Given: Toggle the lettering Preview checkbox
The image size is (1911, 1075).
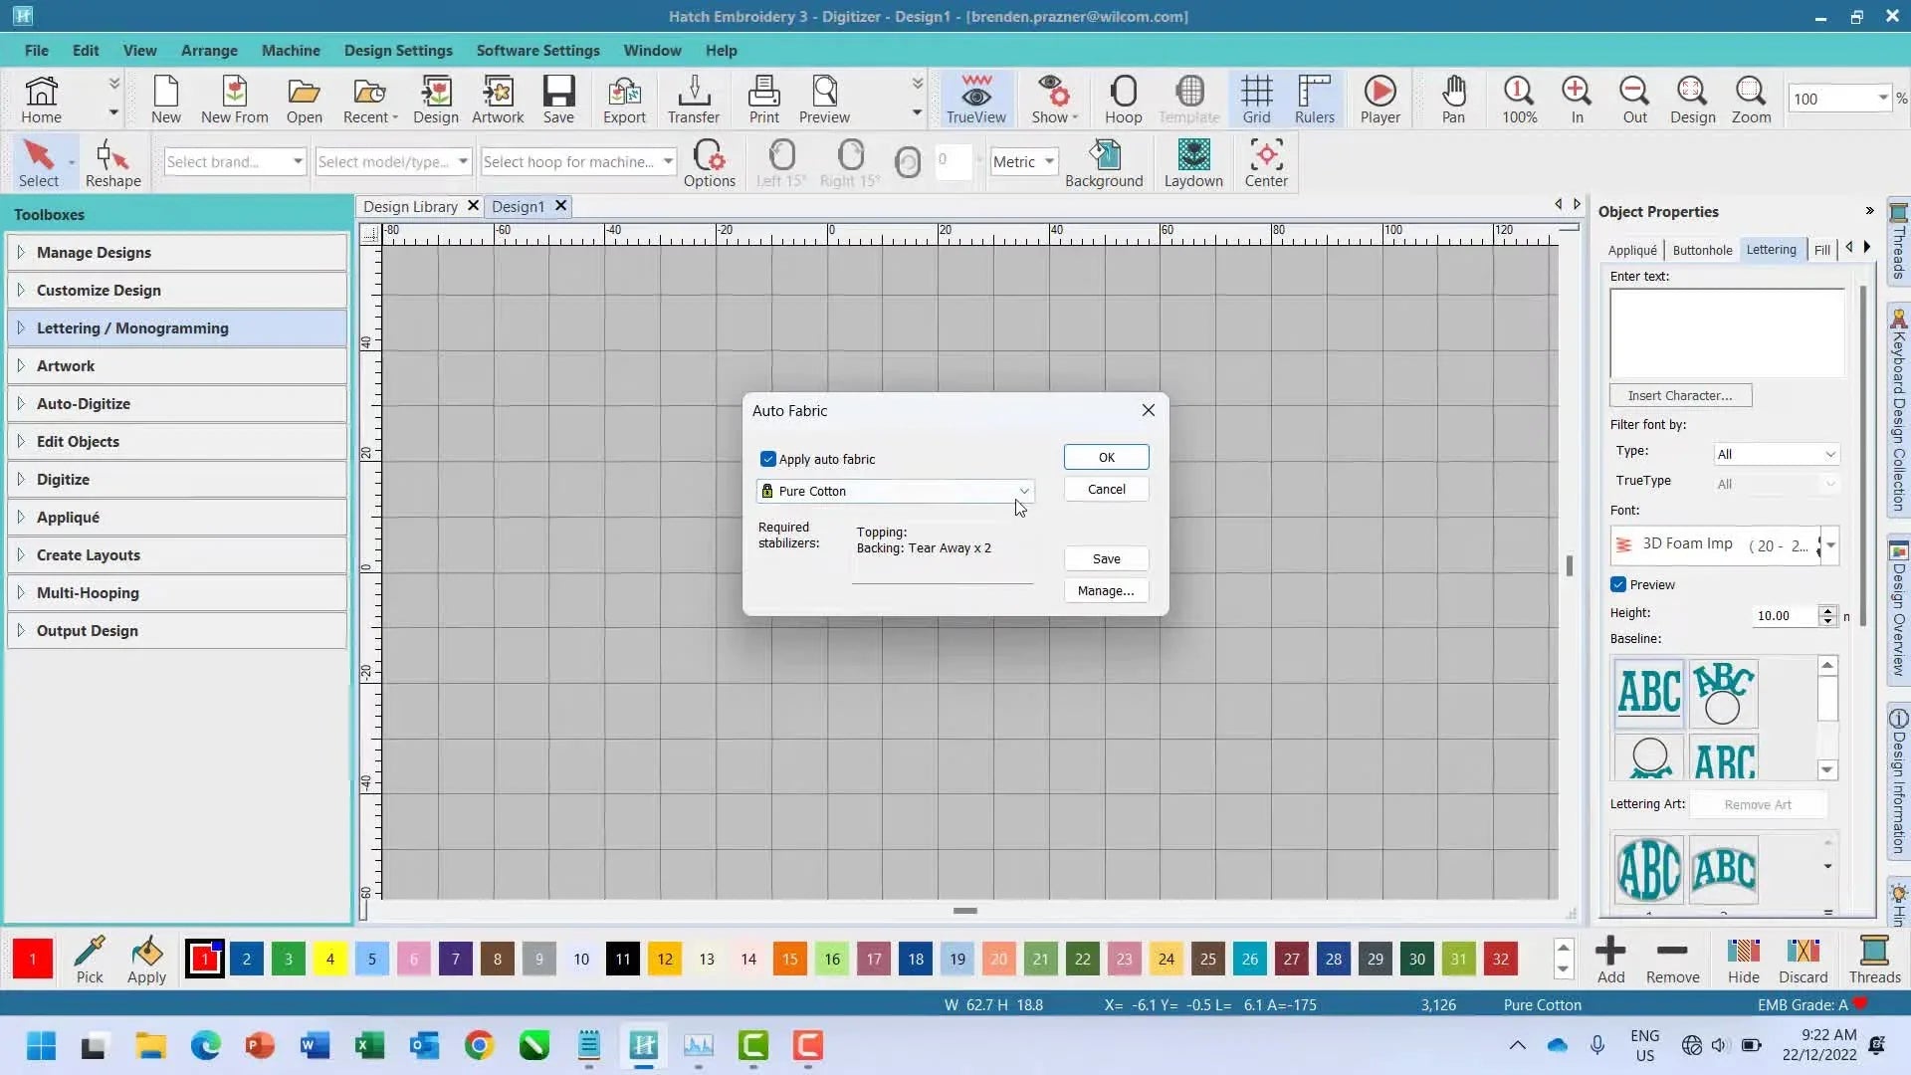Looking at the screenshot, I should (x=1618, y=584).
